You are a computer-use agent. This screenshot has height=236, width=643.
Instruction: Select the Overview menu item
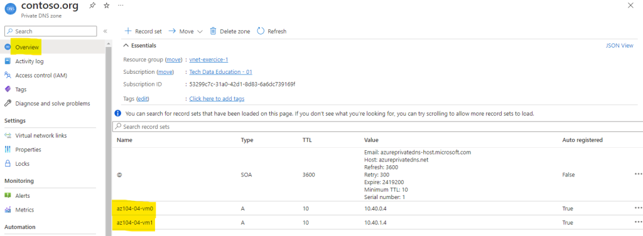click(x=27, y=48)
